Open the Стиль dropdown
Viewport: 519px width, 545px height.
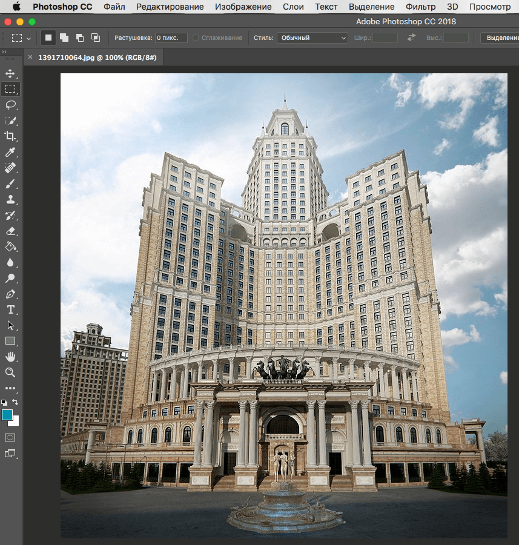(312, 38)
